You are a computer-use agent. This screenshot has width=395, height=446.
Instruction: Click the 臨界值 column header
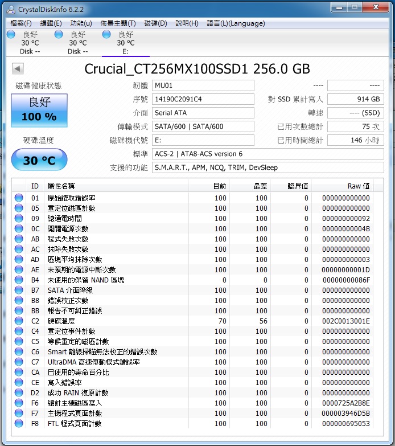coord(291,186)
